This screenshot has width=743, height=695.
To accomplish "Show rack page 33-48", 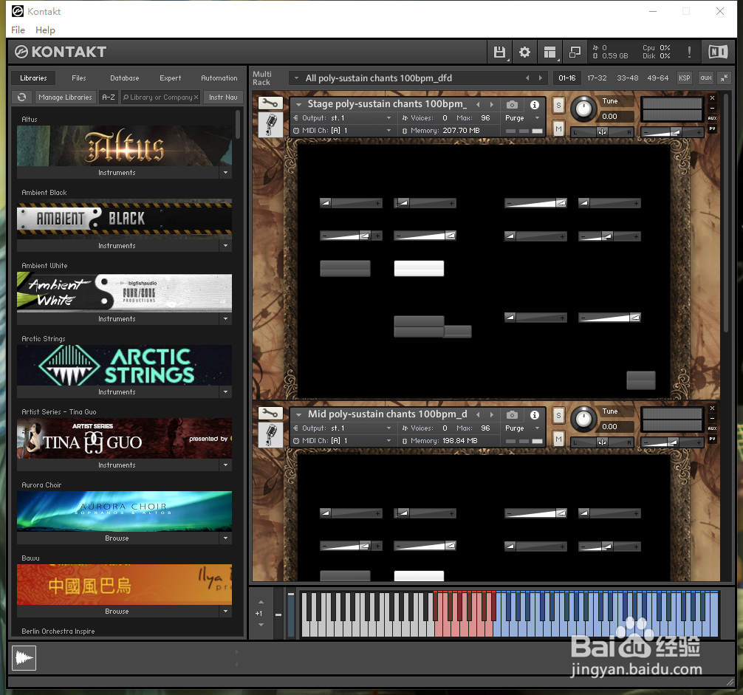I will (x=627, y=78).
